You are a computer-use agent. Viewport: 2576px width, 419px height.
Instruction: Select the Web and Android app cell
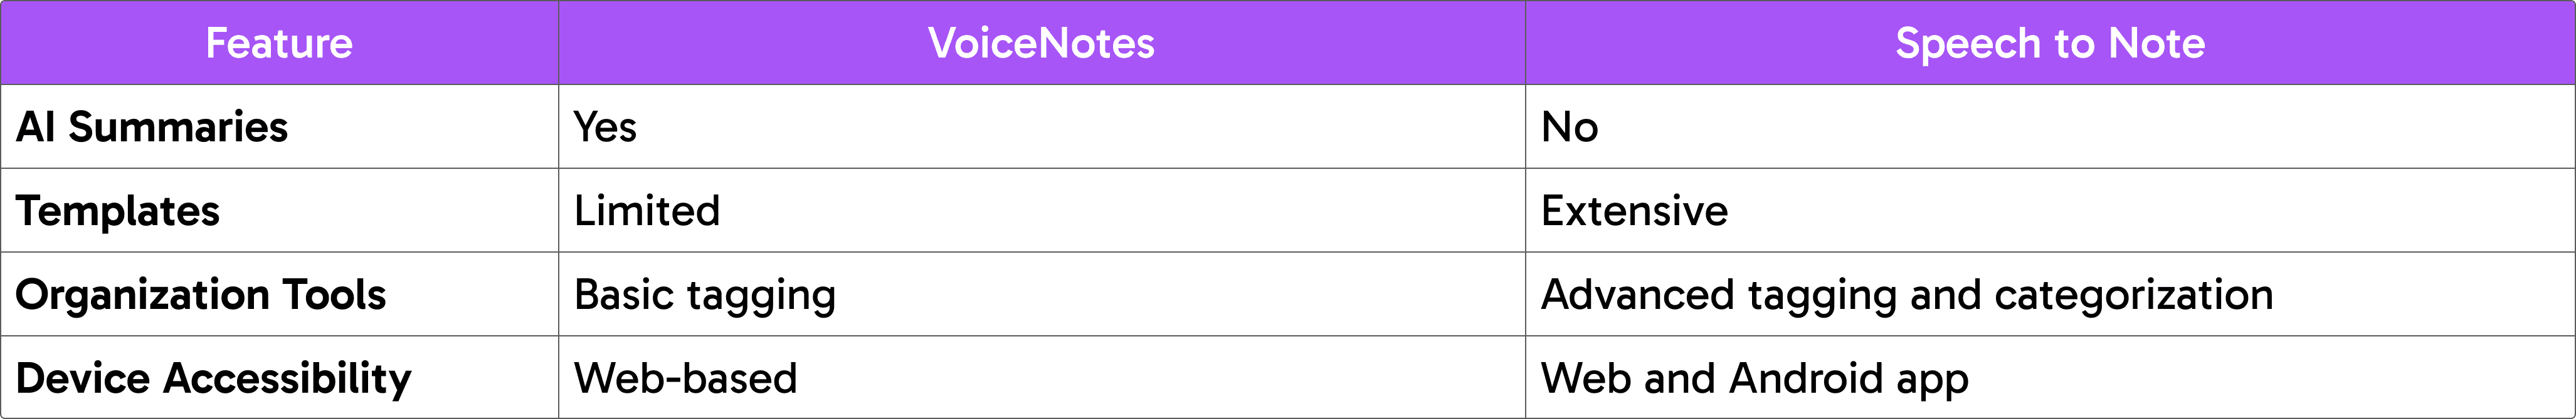click(1754, 379)
